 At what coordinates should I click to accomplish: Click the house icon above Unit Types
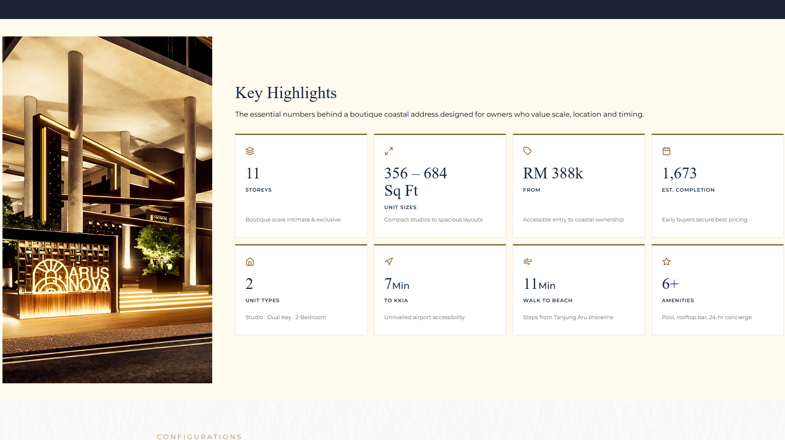(x=250, y=262)
